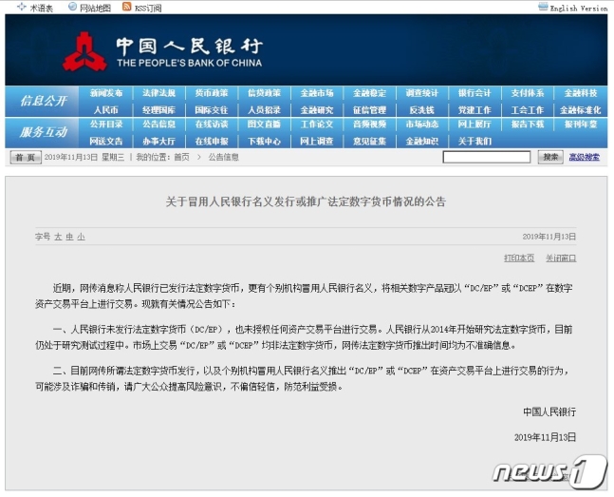Click the 关闭窗口 close window link
The image size is (614, 497).
pyautogui.click(x=561, y=258)
